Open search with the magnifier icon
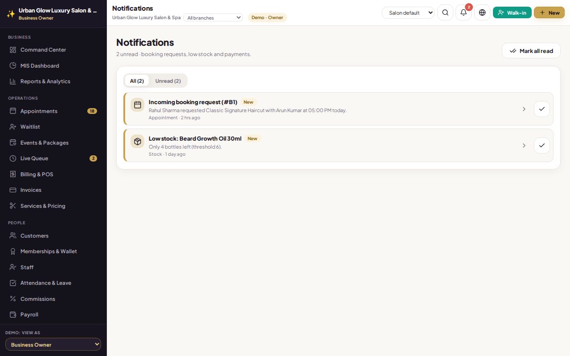The width and height of the screenshot is (570, 356). click(445, 12)
